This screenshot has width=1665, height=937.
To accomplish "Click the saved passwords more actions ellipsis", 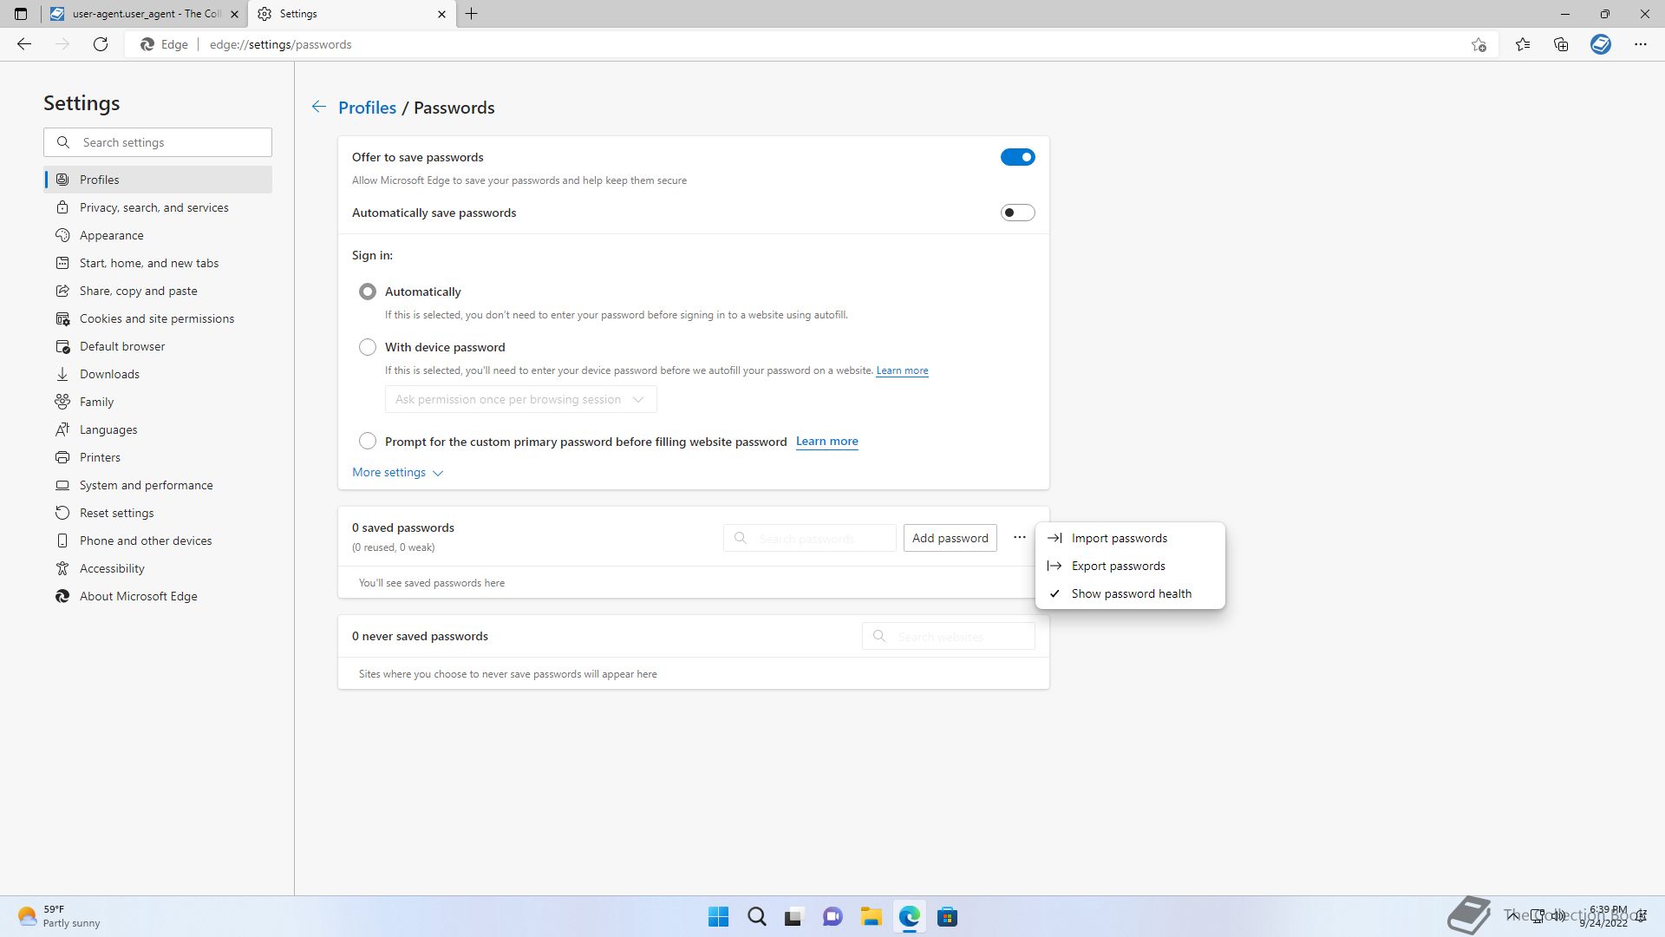I will coord(1019,538).
